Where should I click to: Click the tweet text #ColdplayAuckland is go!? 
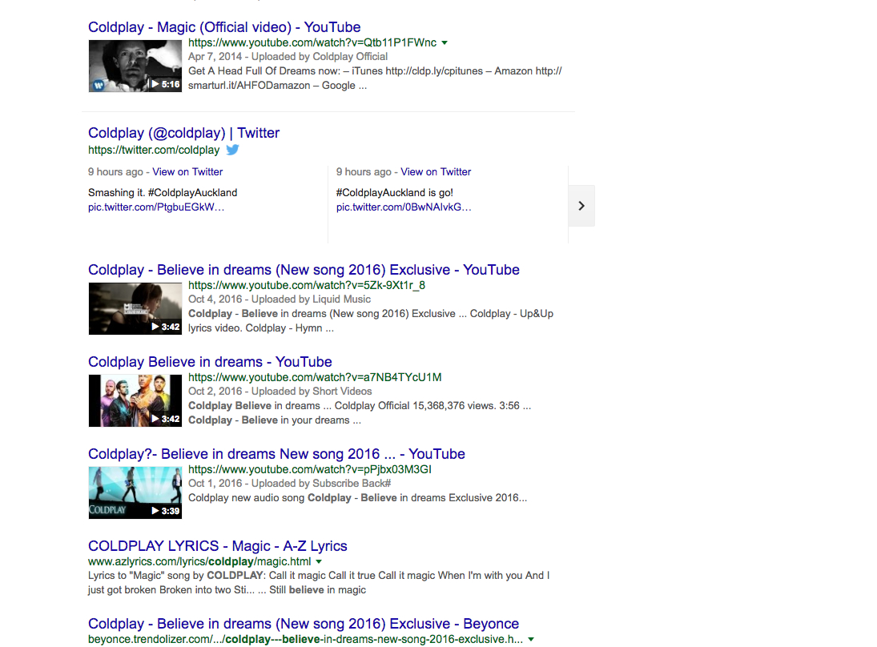(x=394, y=192)
